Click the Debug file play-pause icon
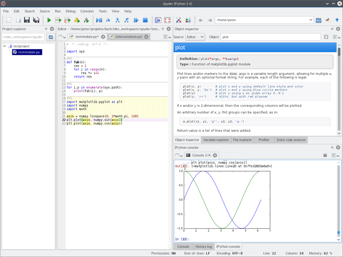Image resolution: width=343 pixels, height=257 pixels. pos(99,20)
